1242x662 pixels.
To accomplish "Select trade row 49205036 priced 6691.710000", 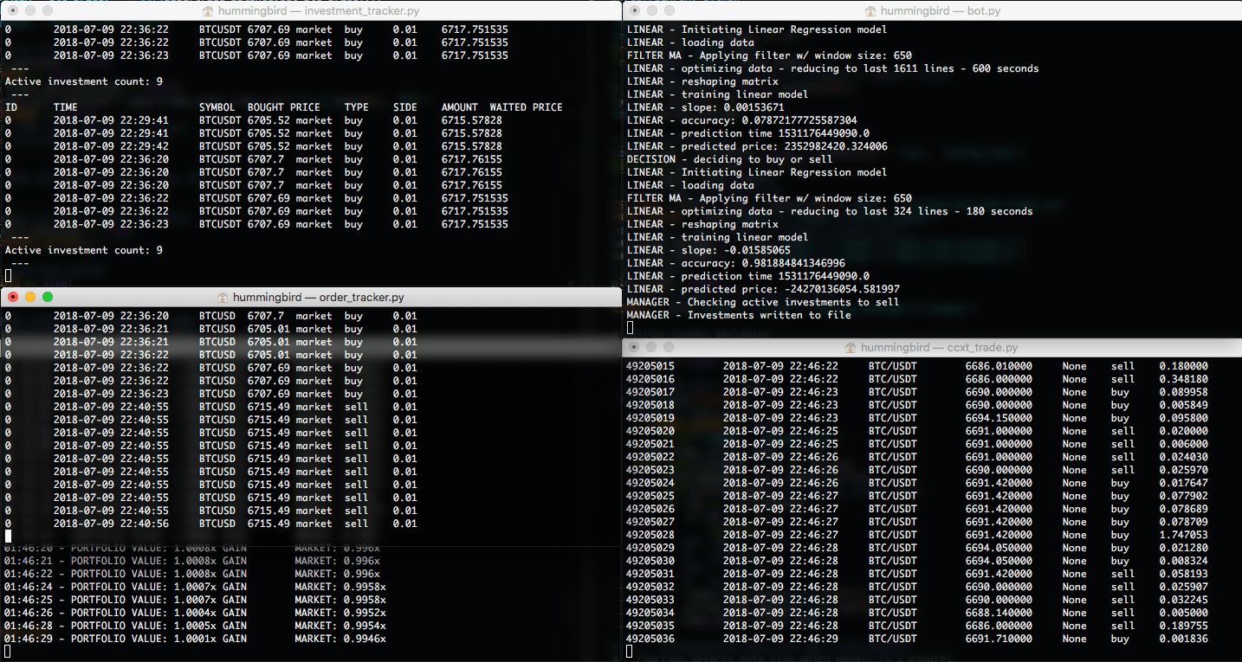I will [x=917, y=639].
